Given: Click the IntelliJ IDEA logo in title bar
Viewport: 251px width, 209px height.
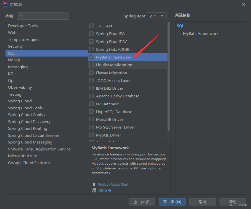Looking at the screenshot, I should [5, 4].
